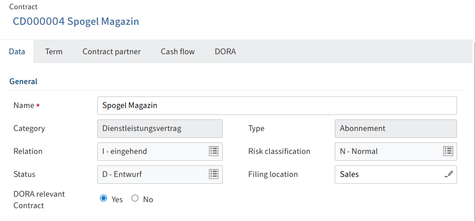Screen dimensions: 475x221
Task: Click the Name field with Spogel Magazin
Action: [x=277, y=106]
